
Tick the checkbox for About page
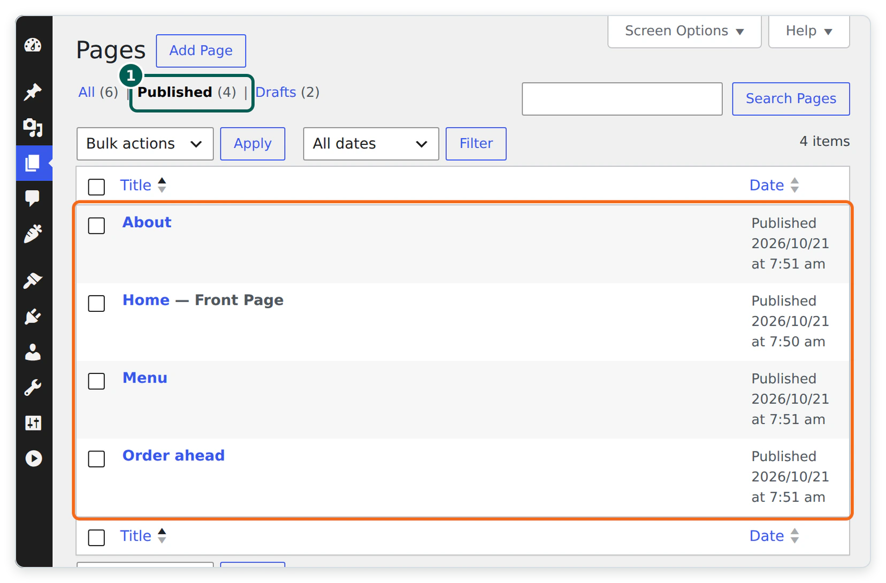tap(96, 225)
